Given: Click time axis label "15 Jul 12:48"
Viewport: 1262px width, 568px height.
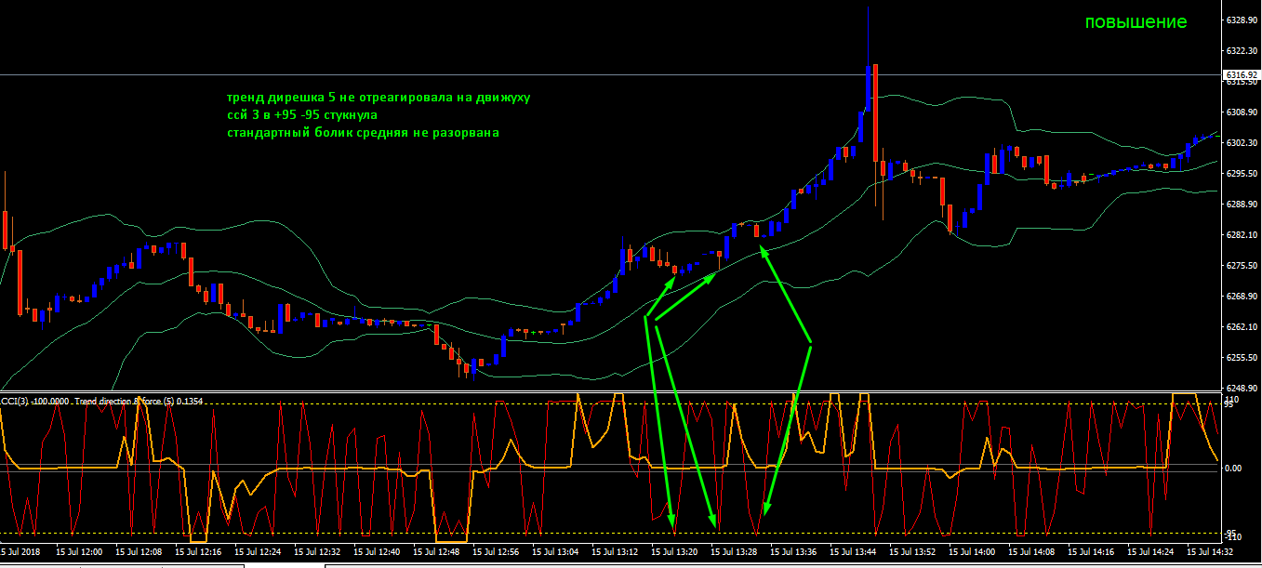Looking at the screenshot, I should click(x=437, y=551).
